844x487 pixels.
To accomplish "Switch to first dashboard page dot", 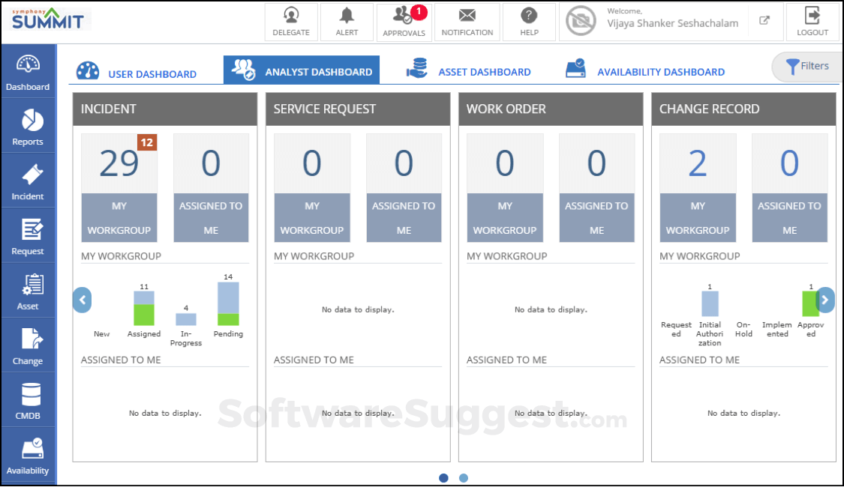I will pyautogui.click(x=443, y=478).
